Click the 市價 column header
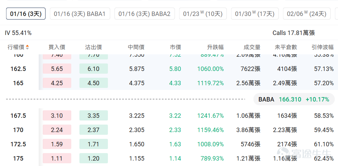The height and width of the screenshot is (166, 338). 175,47
